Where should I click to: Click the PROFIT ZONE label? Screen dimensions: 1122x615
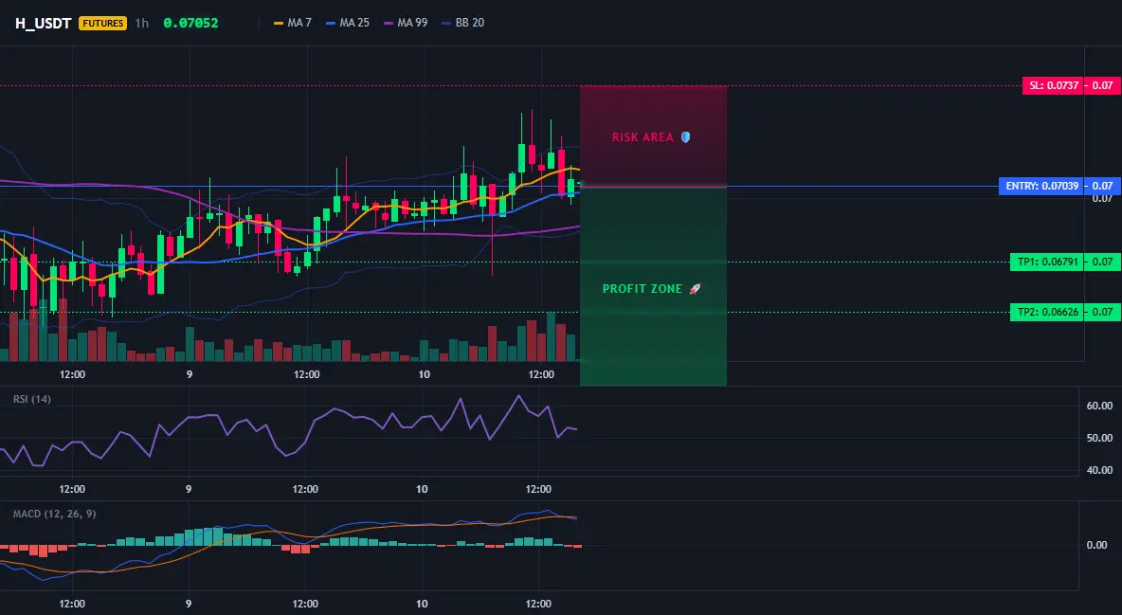[x=642, y=288]
